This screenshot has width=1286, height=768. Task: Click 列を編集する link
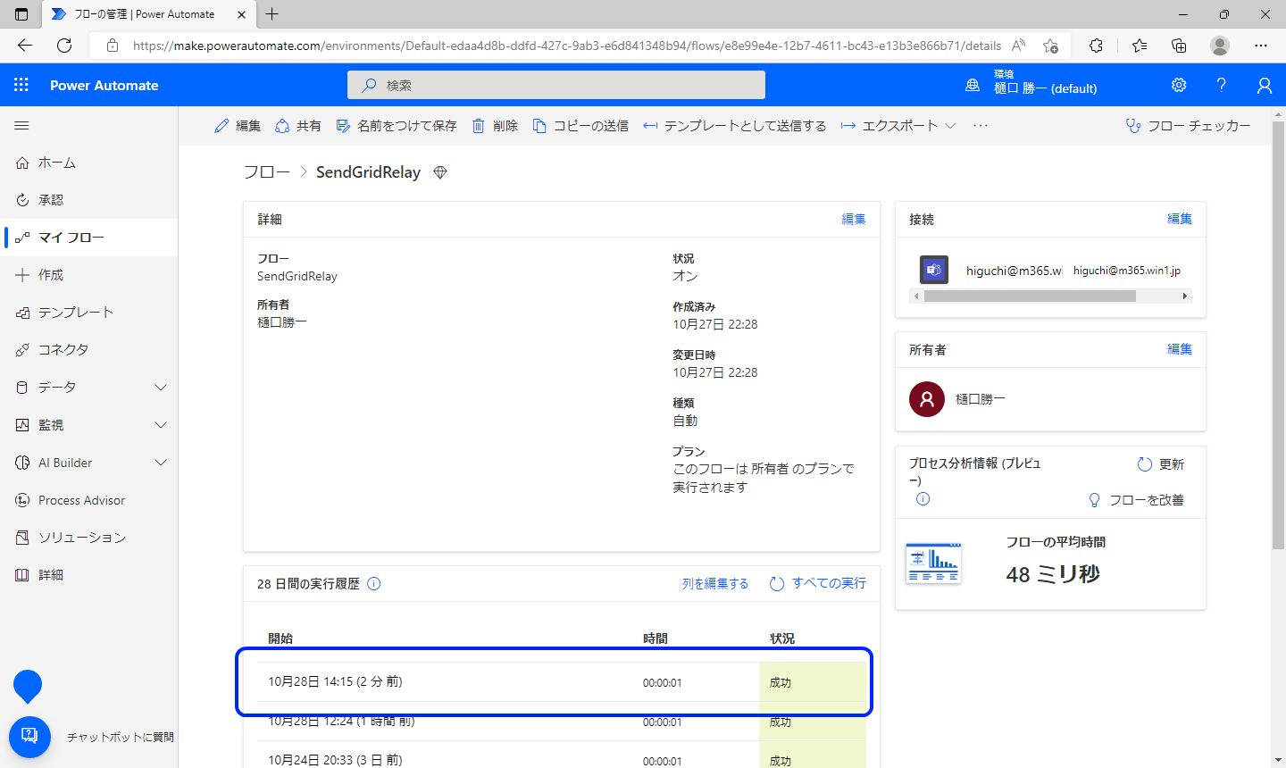coord(715,583)
